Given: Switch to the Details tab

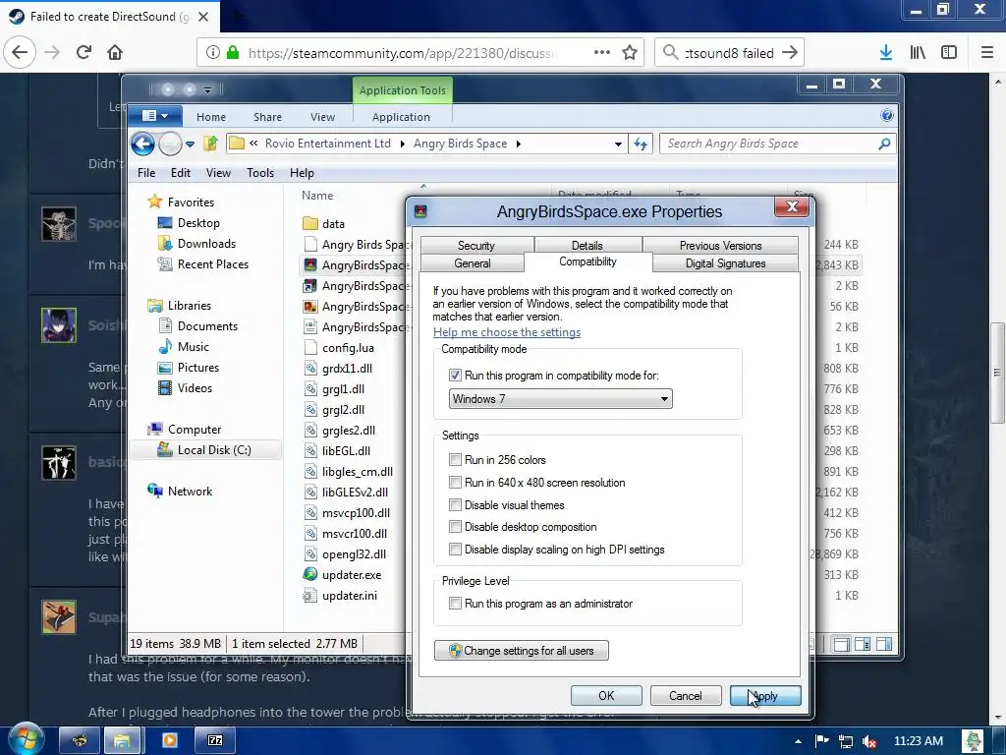Looking at the screenshot, I should (x=587, y=245).
